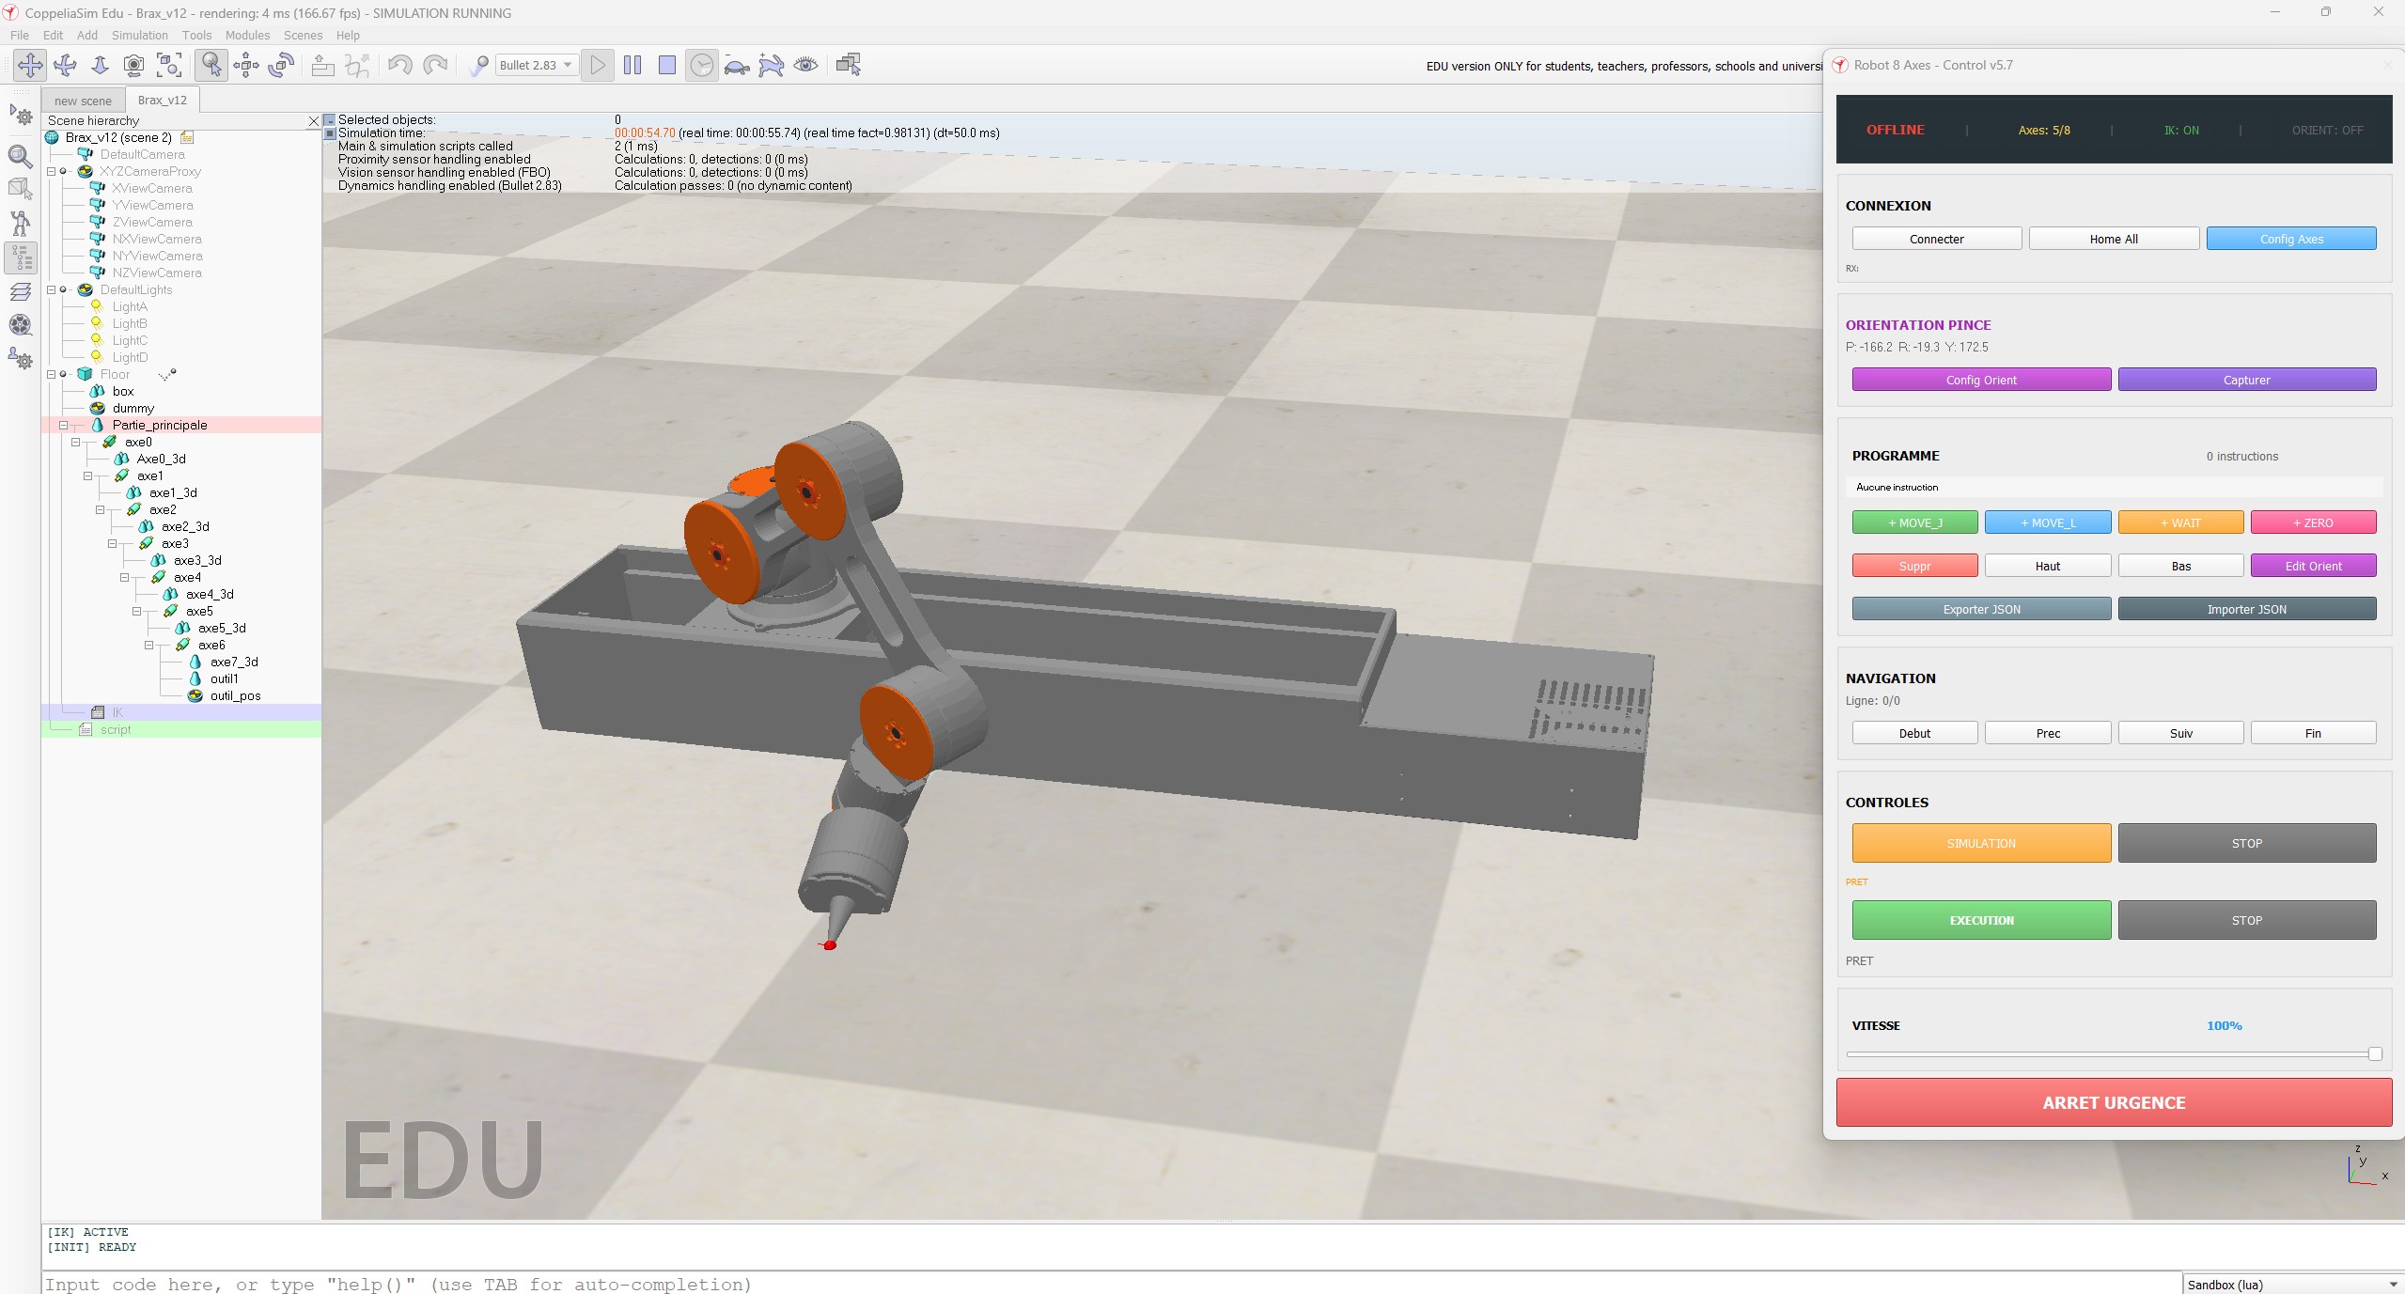Click the red ARRET URGENCE button
This screenshot has width=2405, height=1294.
click(x=2114, y=1102)
